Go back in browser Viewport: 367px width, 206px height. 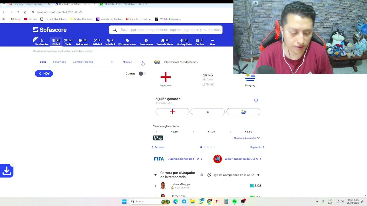tap(4, 12)
